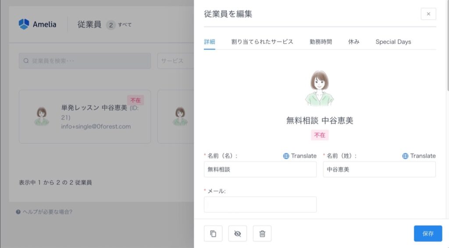Click the 不在 badge on 単発レッスン card
This screenshot has width=449, height=248.
pos(135,100)
